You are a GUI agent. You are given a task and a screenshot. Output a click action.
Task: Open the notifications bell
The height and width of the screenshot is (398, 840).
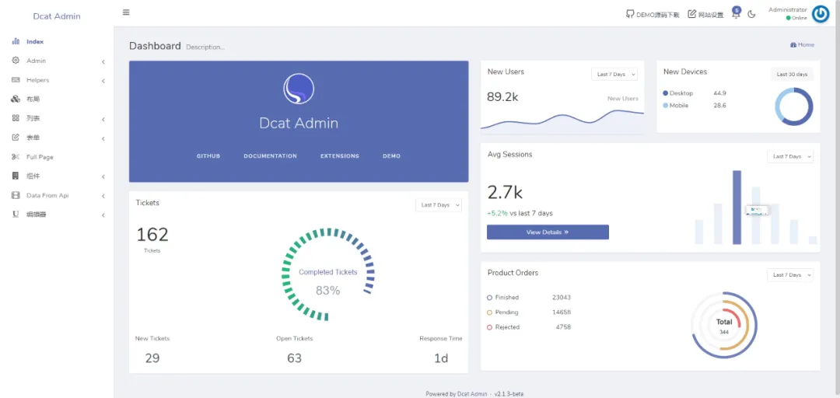735,14
